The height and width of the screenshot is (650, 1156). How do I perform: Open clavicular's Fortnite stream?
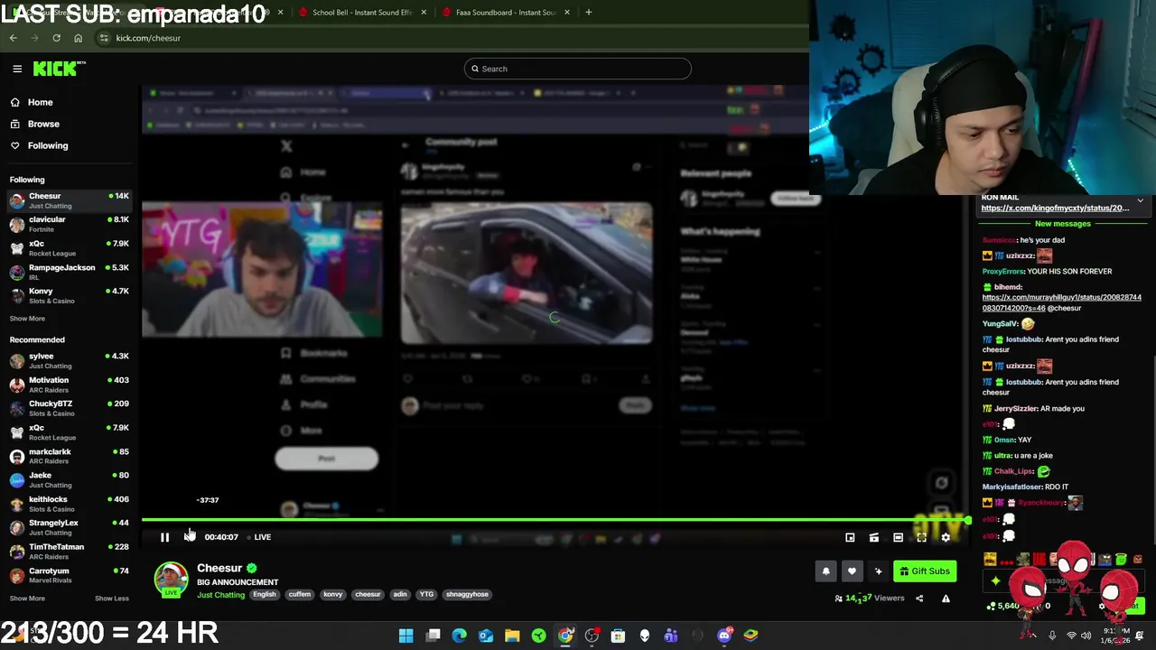coord(70,224)
